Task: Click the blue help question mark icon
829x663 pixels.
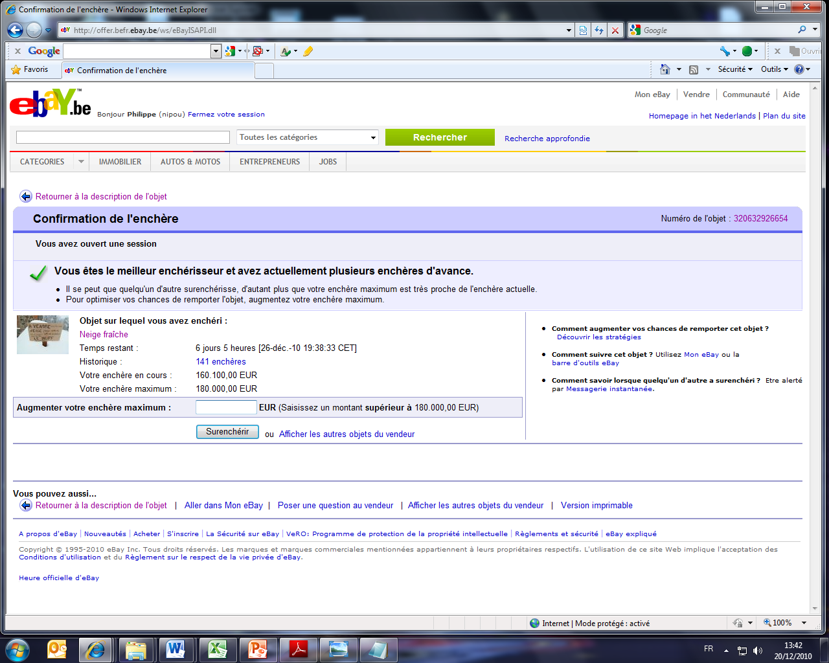Action: click(799, 69)
